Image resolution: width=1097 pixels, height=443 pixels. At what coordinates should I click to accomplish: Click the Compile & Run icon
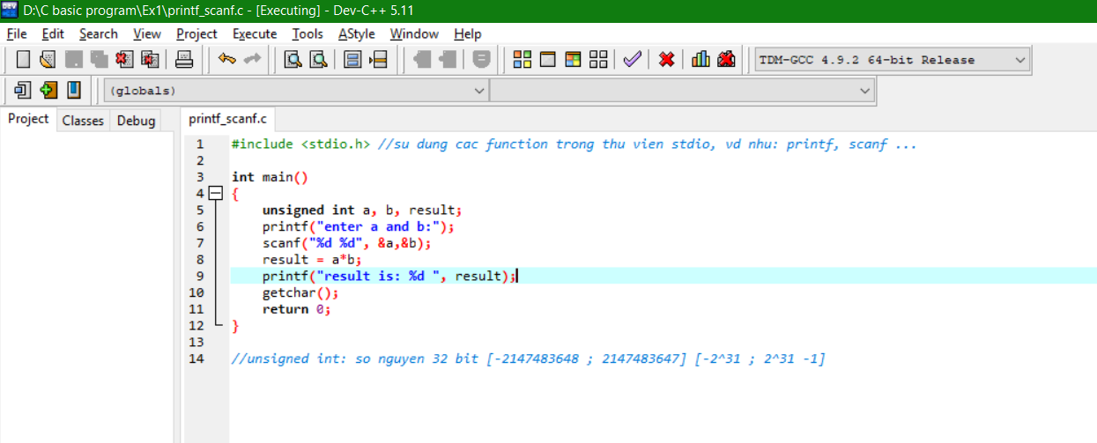(x=574, y=60)
